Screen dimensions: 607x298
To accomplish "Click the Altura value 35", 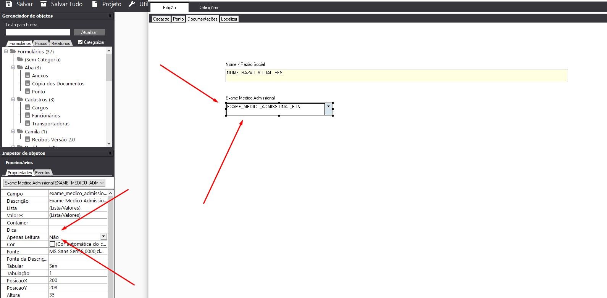I will click(78, 295).
